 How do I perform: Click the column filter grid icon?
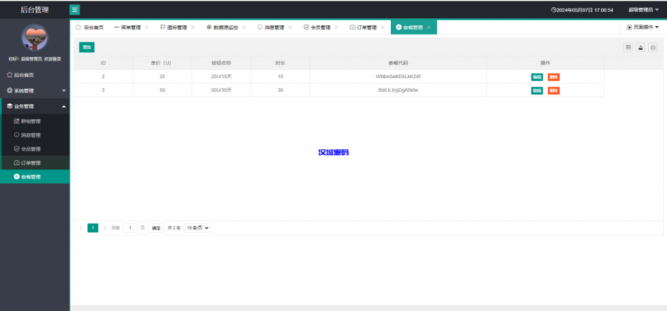coord(628,47)
